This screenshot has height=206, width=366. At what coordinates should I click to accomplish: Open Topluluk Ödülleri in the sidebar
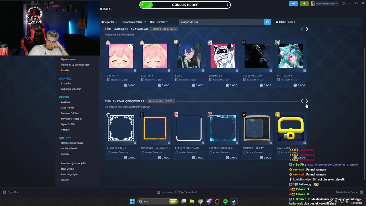coord(70,113)
